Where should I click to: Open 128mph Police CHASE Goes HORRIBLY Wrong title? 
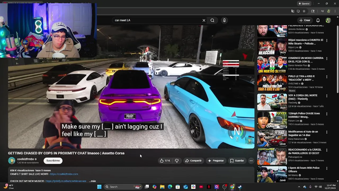click(x=304, y=115)
